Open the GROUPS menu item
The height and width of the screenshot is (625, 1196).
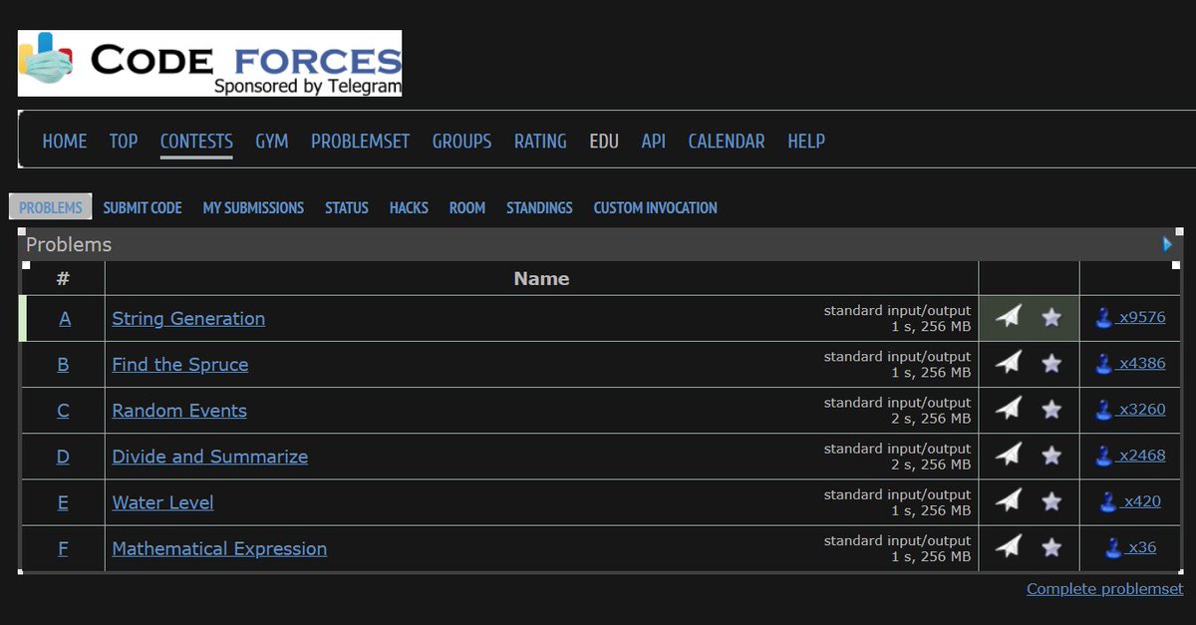[x=461, y=142]
